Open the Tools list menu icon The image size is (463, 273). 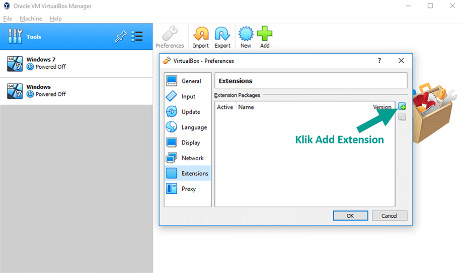(x=137, y=37)
